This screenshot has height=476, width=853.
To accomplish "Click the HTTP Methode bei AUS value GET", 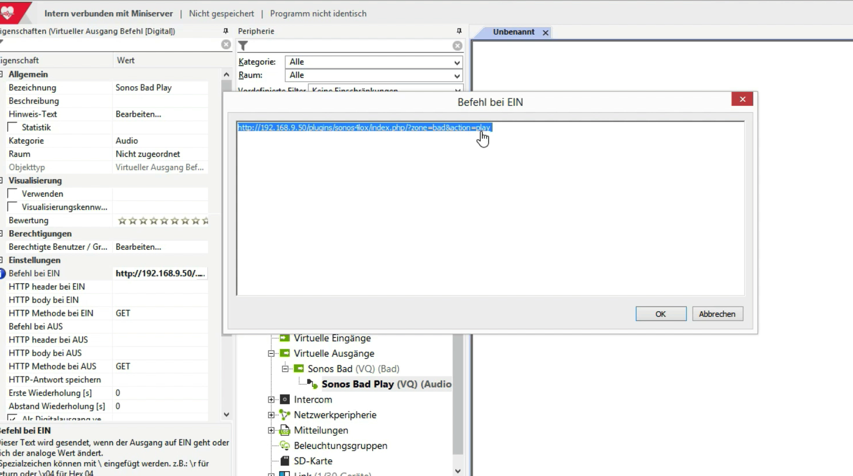I will point(123,367).
